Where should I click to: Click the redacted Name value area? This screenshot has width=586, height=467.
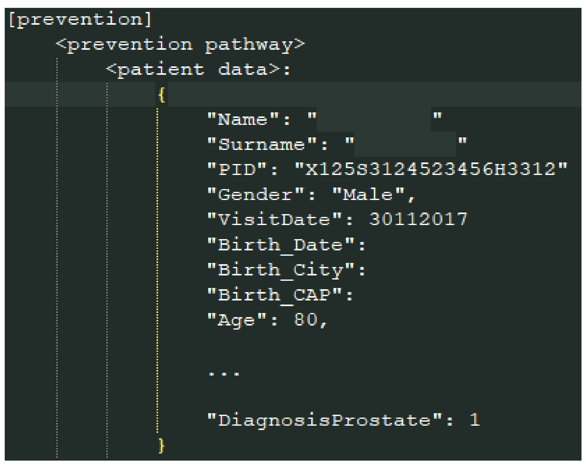tap(374, 120)
